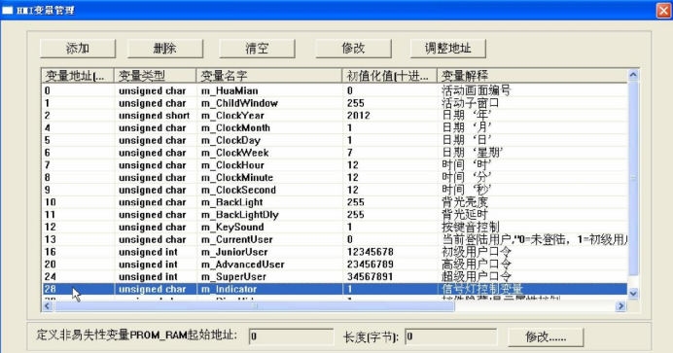Image resolution: width=673 pixels, height=353 pixels.
Task: Click the 变量名字 column header
Action: (269, 76)
